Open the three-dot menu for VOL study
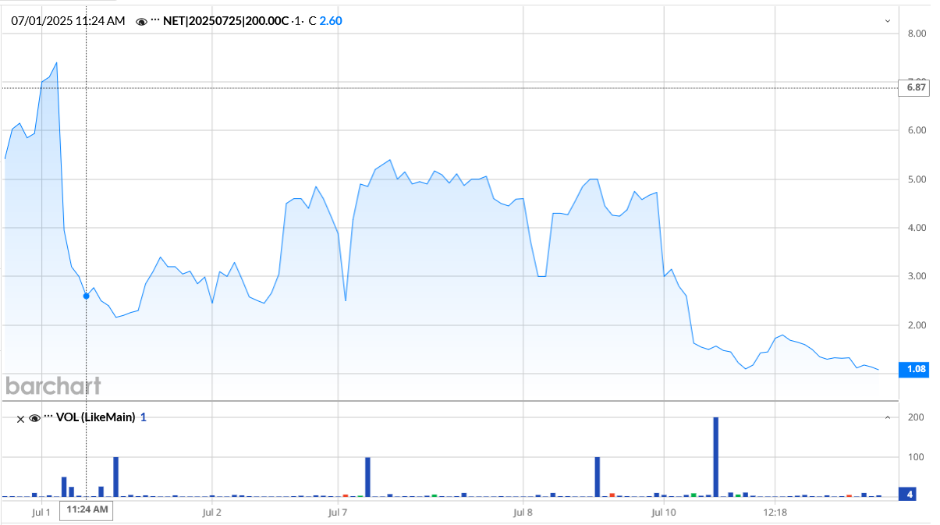Viewport: 940px width, 525px height. point(48,417)
